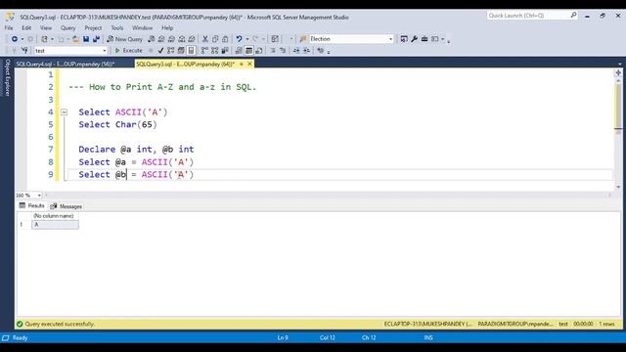Click line 7 'Declare @a int, @b int'

(x=136, y=150)
